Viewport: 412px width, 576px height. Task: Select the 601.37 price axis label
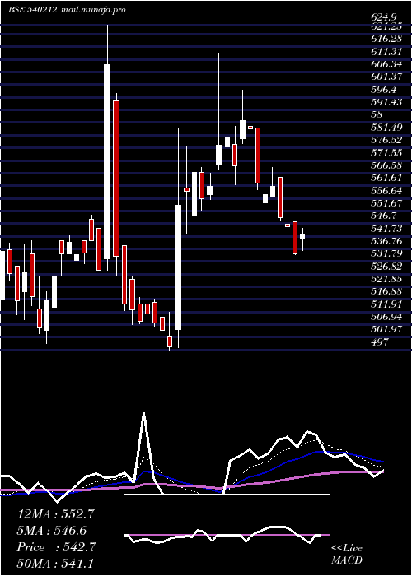[x=387, y=77]
